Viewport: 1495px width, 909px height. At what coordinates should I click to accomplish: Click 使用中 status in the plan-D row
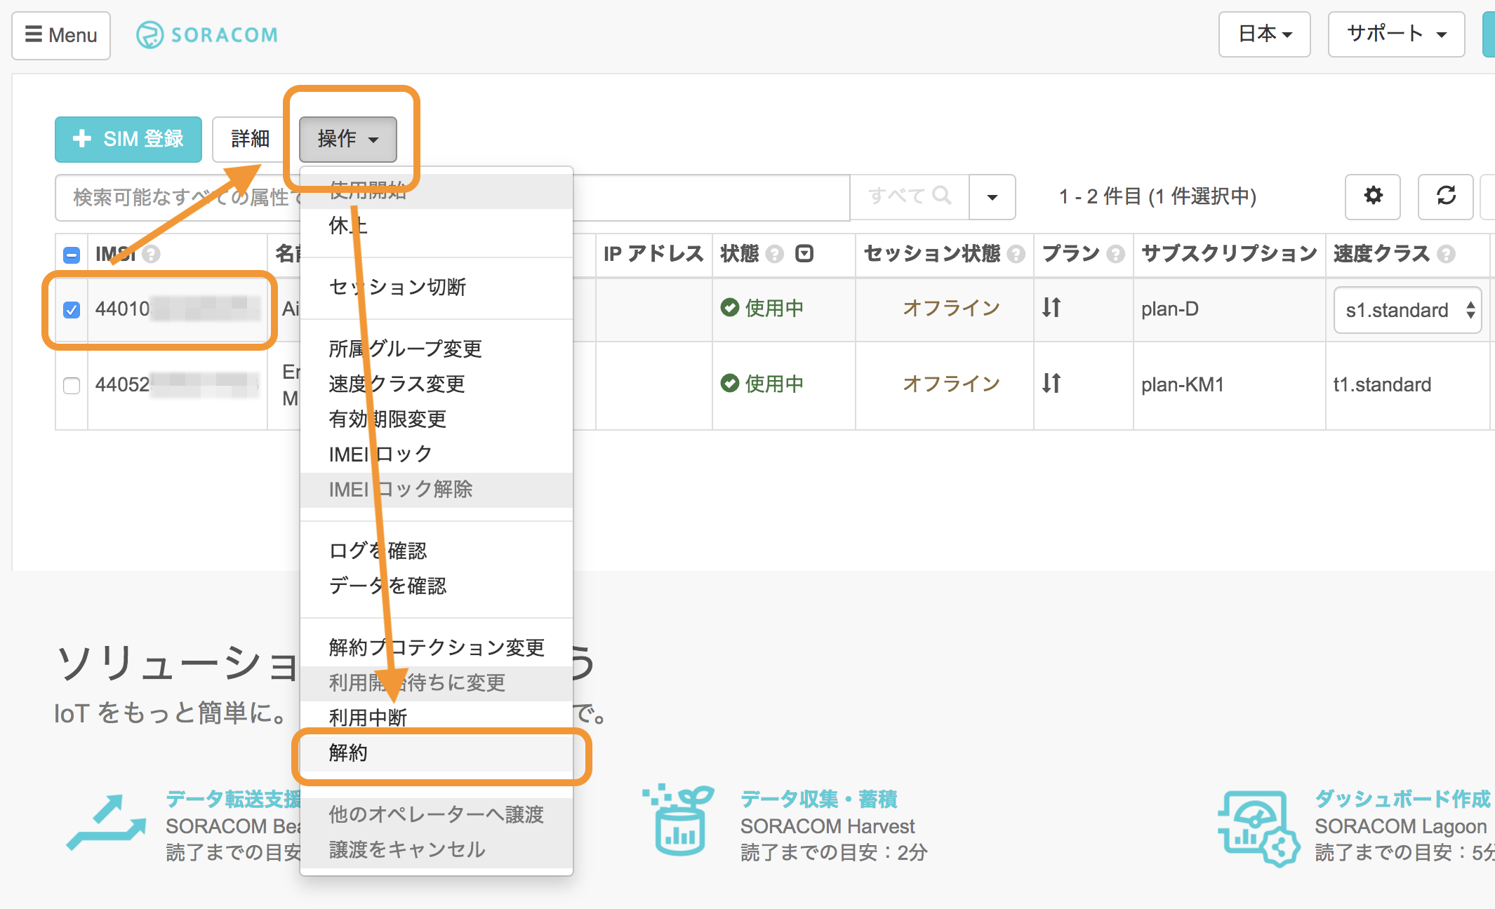[762, 308]
